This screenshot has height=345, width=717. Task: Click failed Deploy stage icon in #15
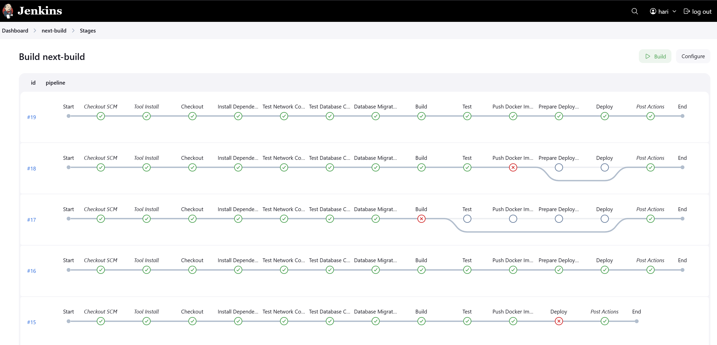click(559, 321)
